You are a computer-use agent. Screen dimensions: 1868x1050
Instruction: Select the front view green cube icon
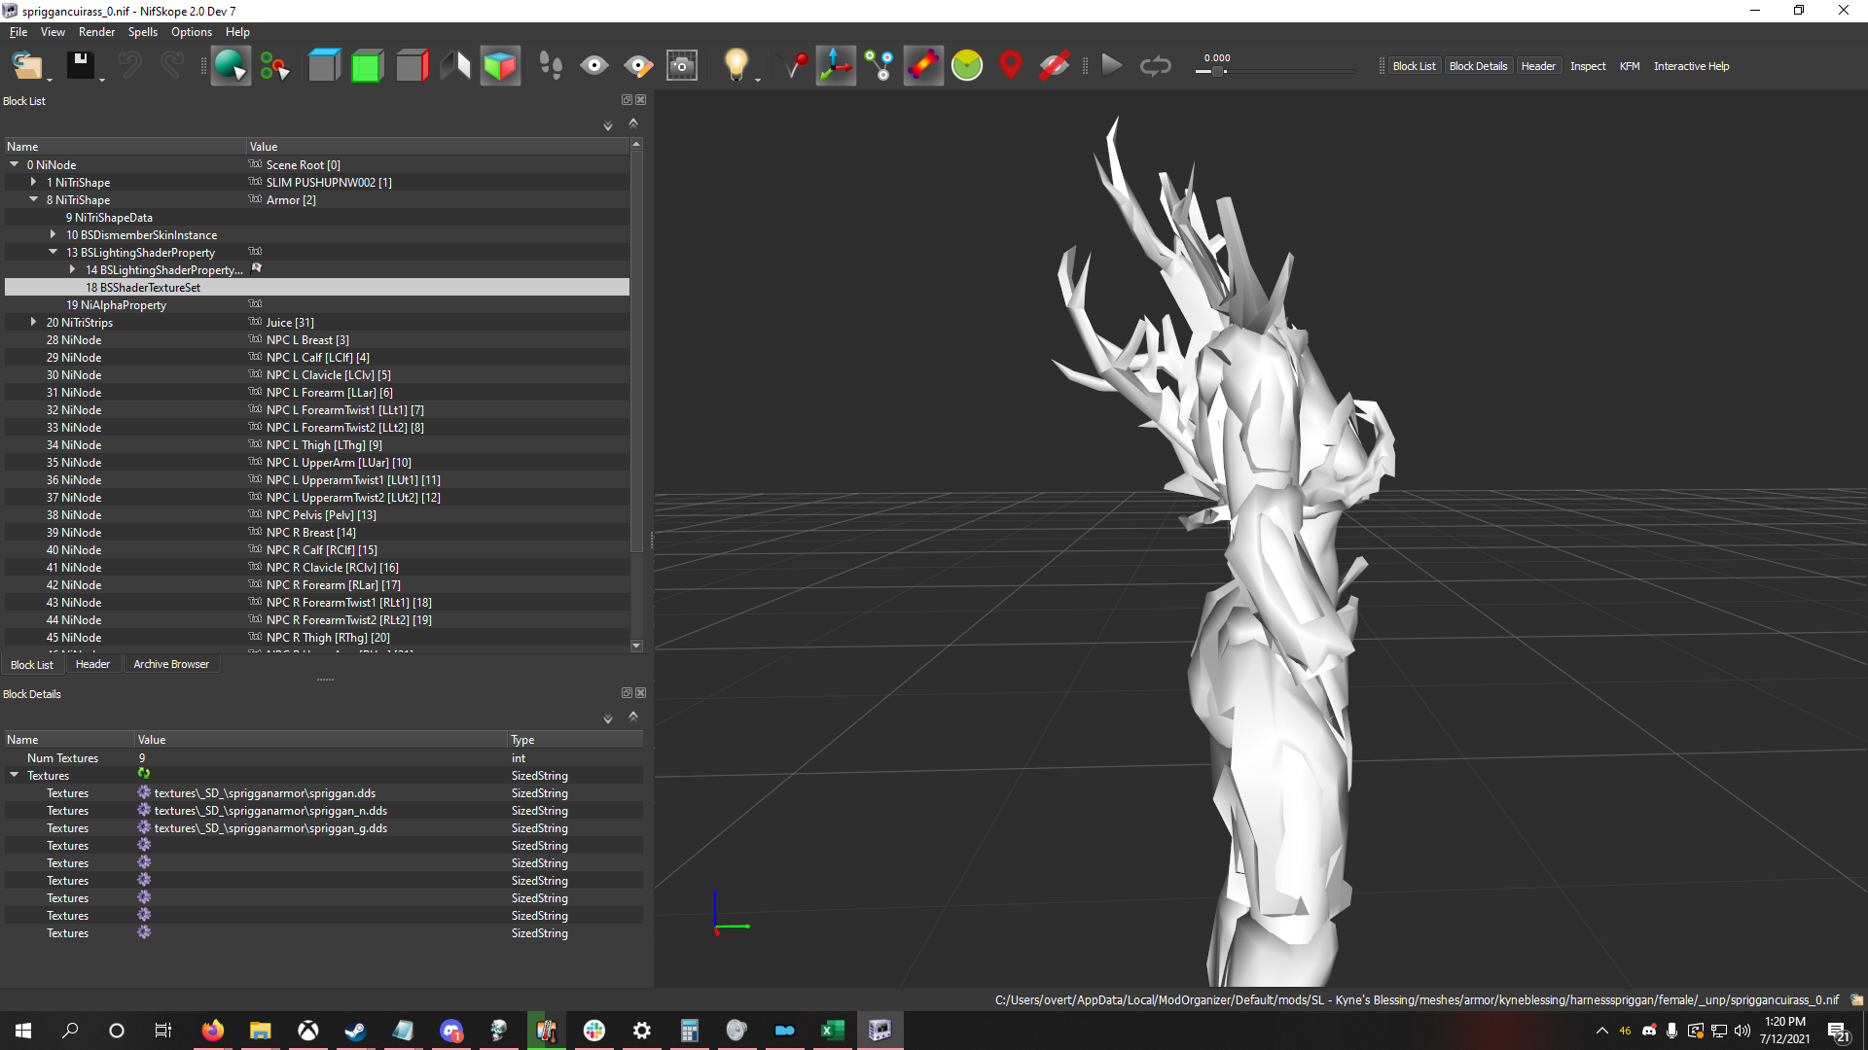click(367, 66)
